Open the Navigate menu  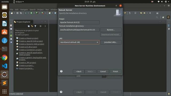[x=24, y=10]
